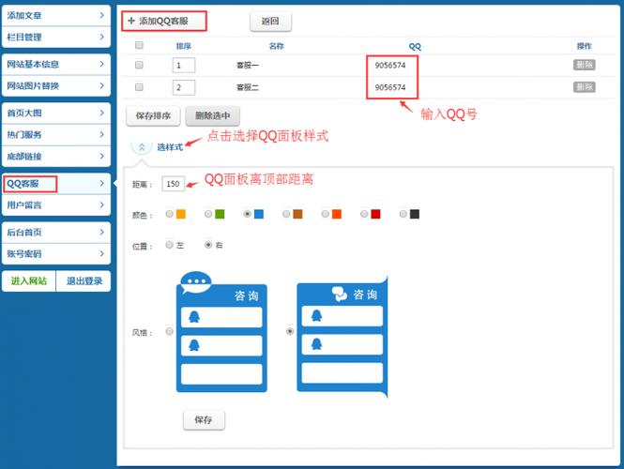Screen dimensions: 624x469
Task: Select position 左 radio button
Action: [170, 245]
